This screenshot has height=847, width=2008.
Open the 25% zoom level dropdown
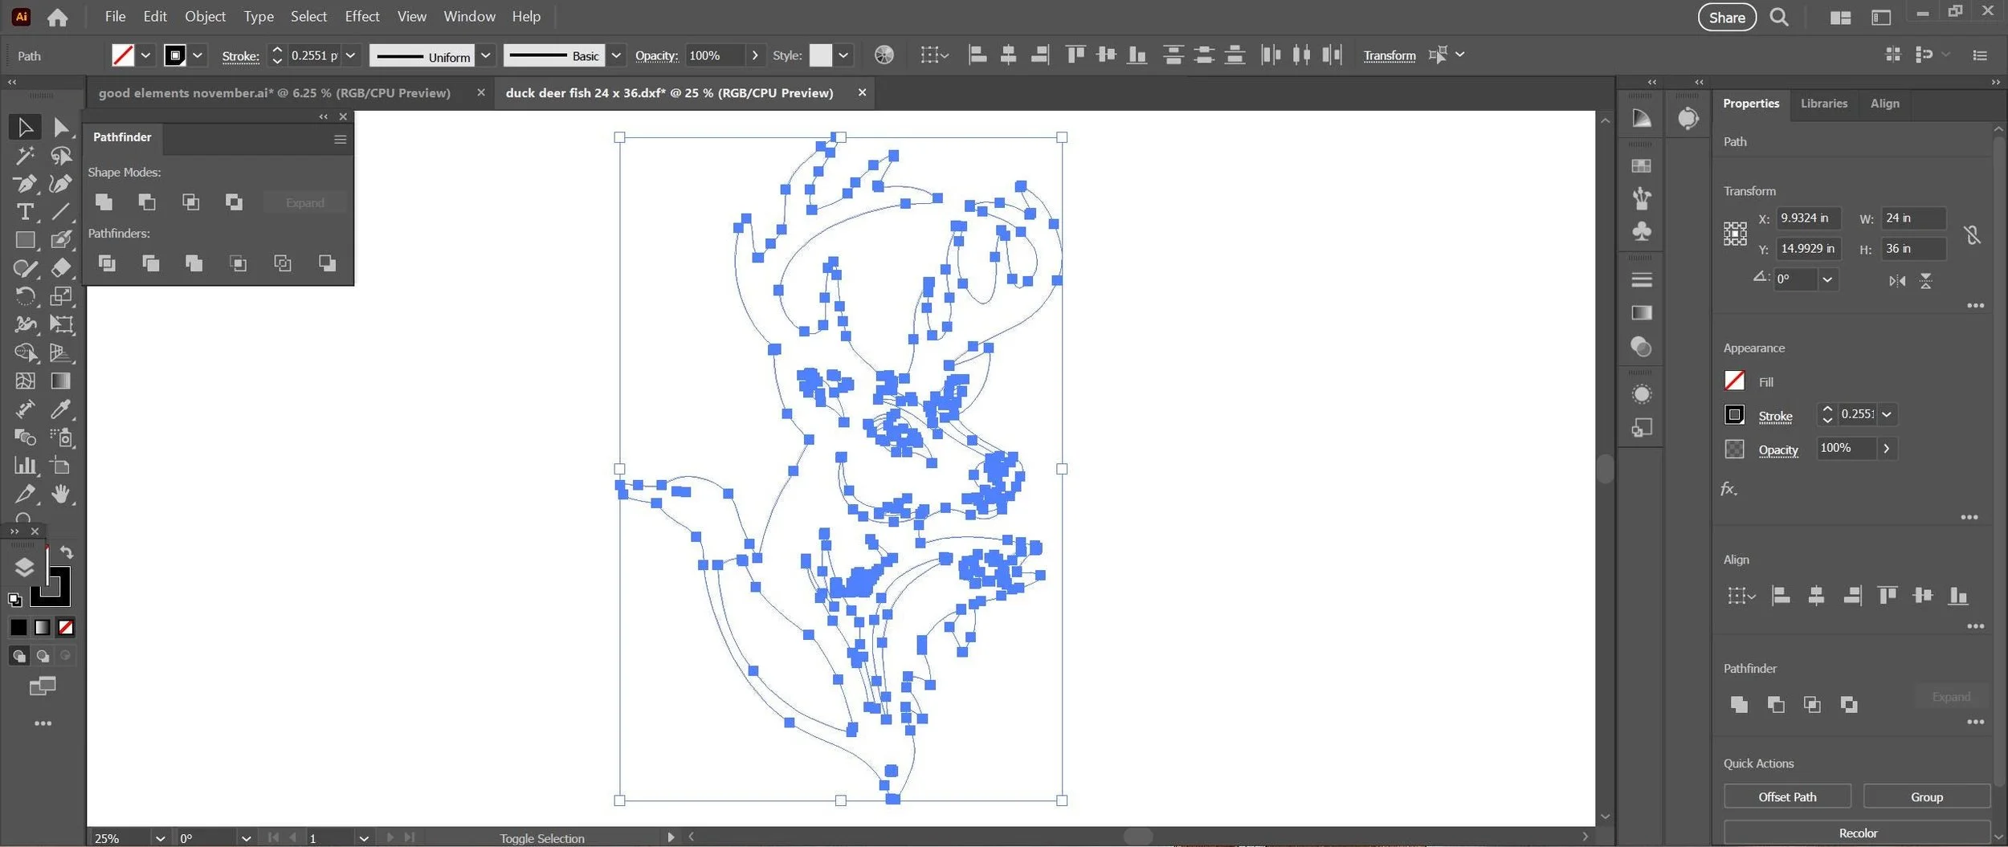(160, 838)
